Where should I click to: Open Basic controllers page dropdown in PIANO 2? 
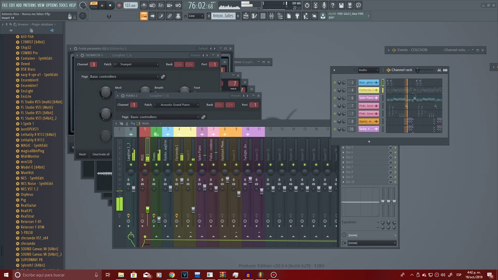point(164,117)
